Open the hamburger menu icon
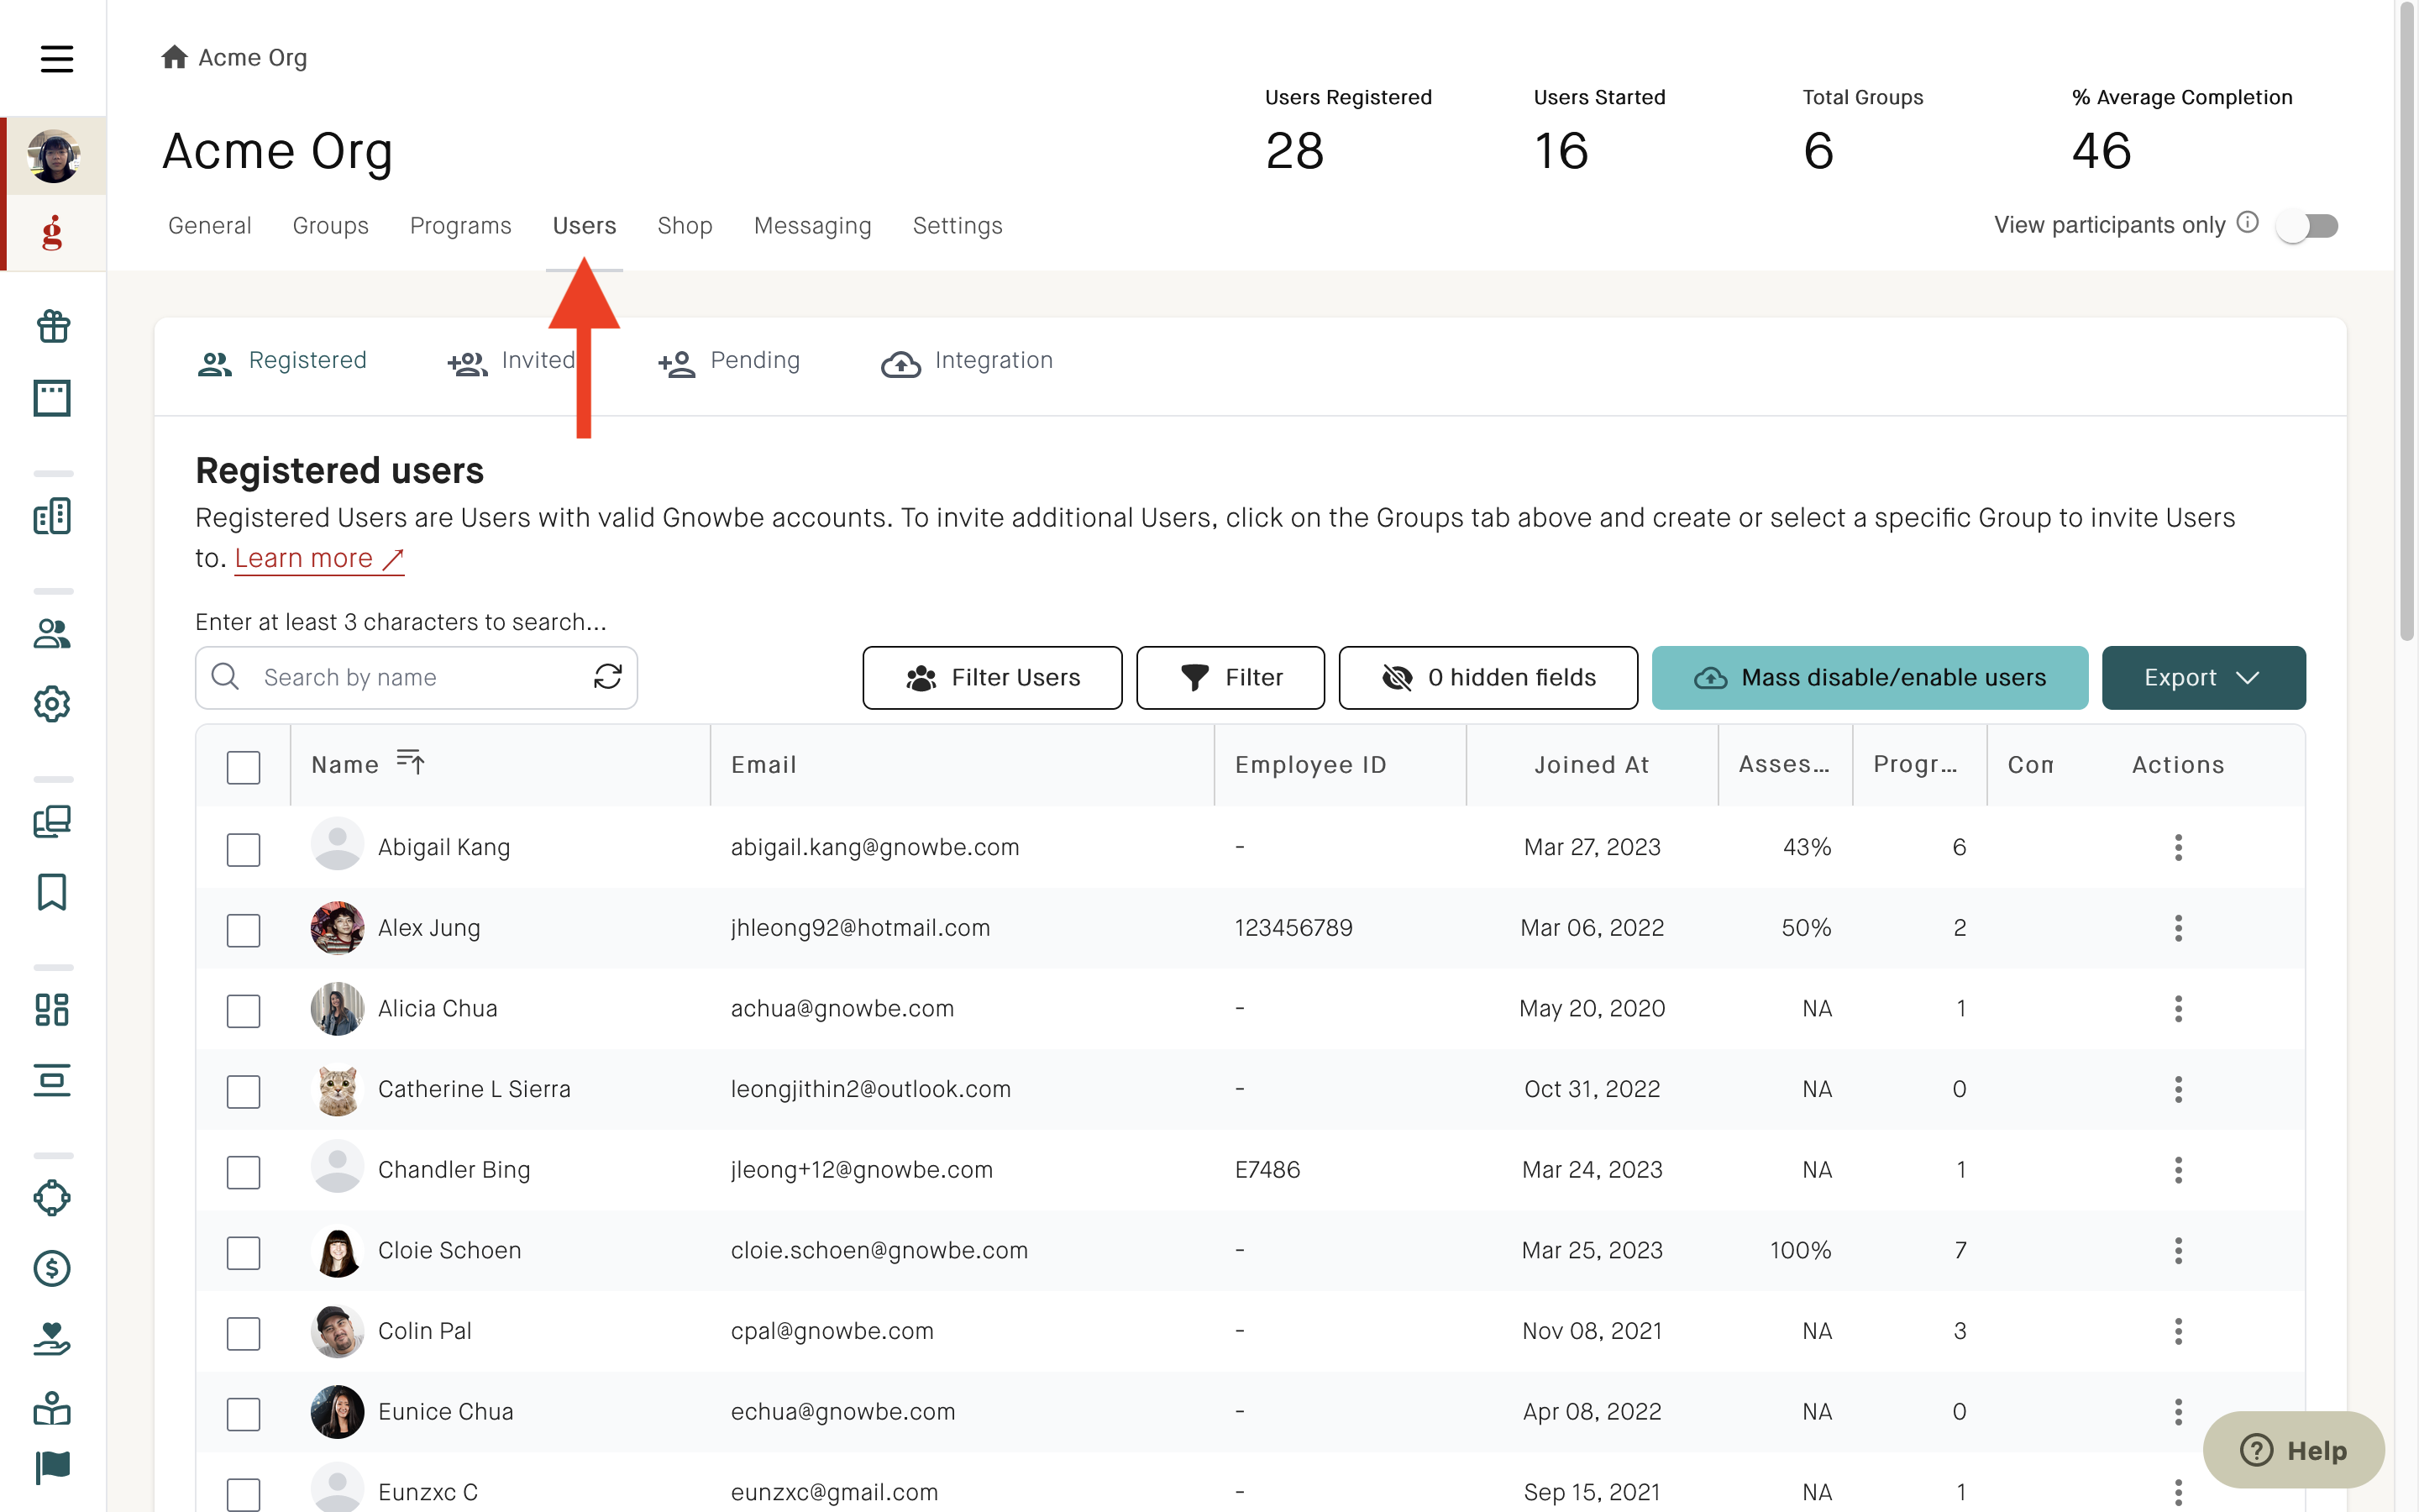Image resolution: width=2419 pixels, height=1512 pixels. pyautogui.click(x=56, y=58)
